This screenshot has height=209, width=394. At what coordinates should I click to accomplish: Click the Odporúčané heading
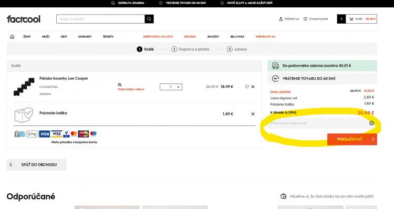tap(30, 196)
